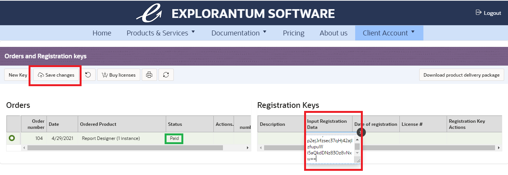Open the Client Account dropdown menu
508x175 pixels.
pyautogui.click(x=389, y=33)
